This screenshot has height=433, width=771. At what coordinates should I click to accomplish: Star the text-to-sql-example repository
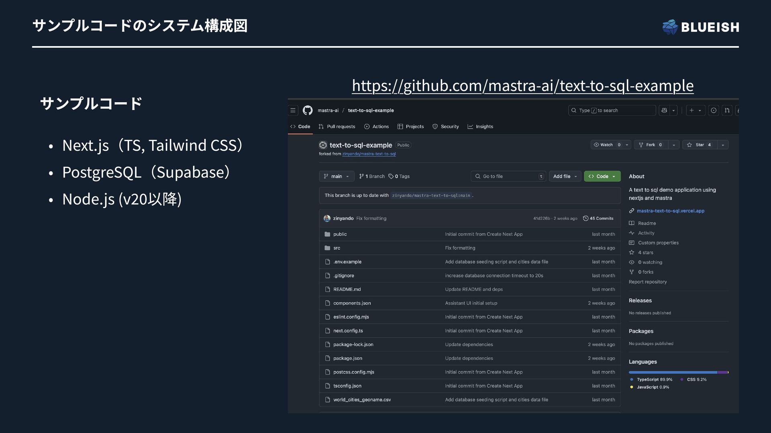(x=699, y=145)
